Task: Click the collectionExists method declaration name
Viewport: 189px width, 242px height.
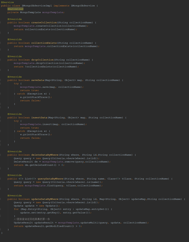Action: click(x=44, y=43)
